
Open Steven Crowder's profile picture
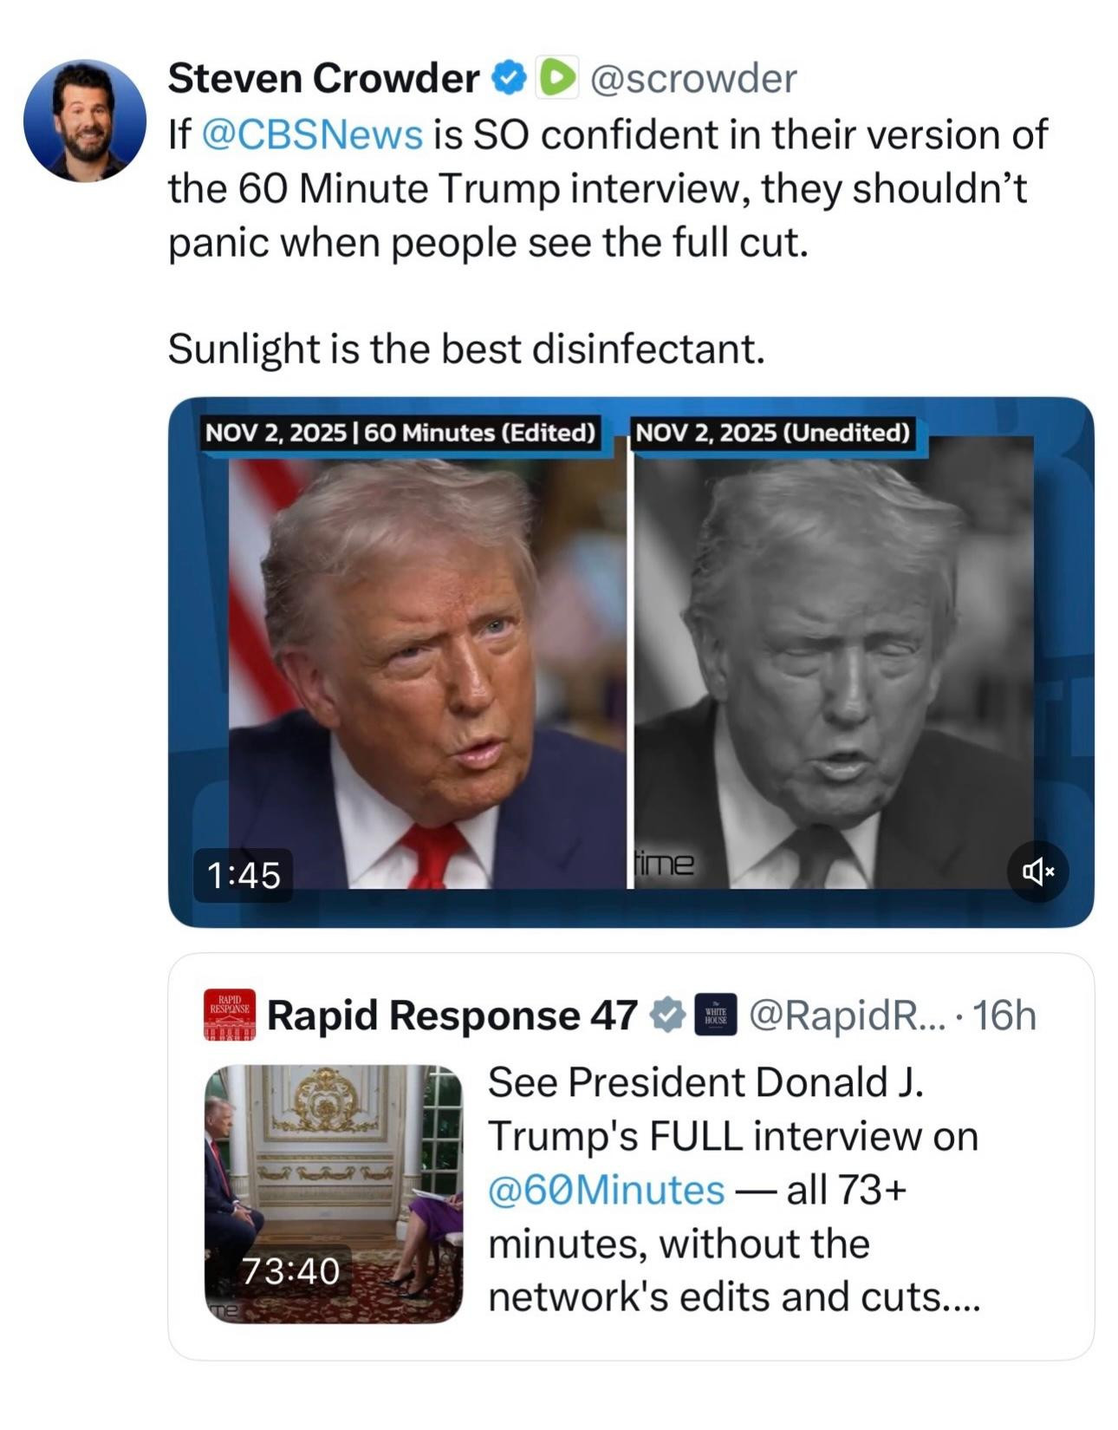[x=84, y=120]
